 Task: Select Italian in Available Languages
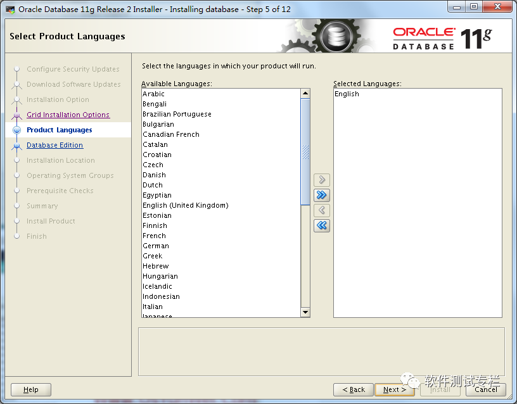pyautogui.click(x=221, y=306)
